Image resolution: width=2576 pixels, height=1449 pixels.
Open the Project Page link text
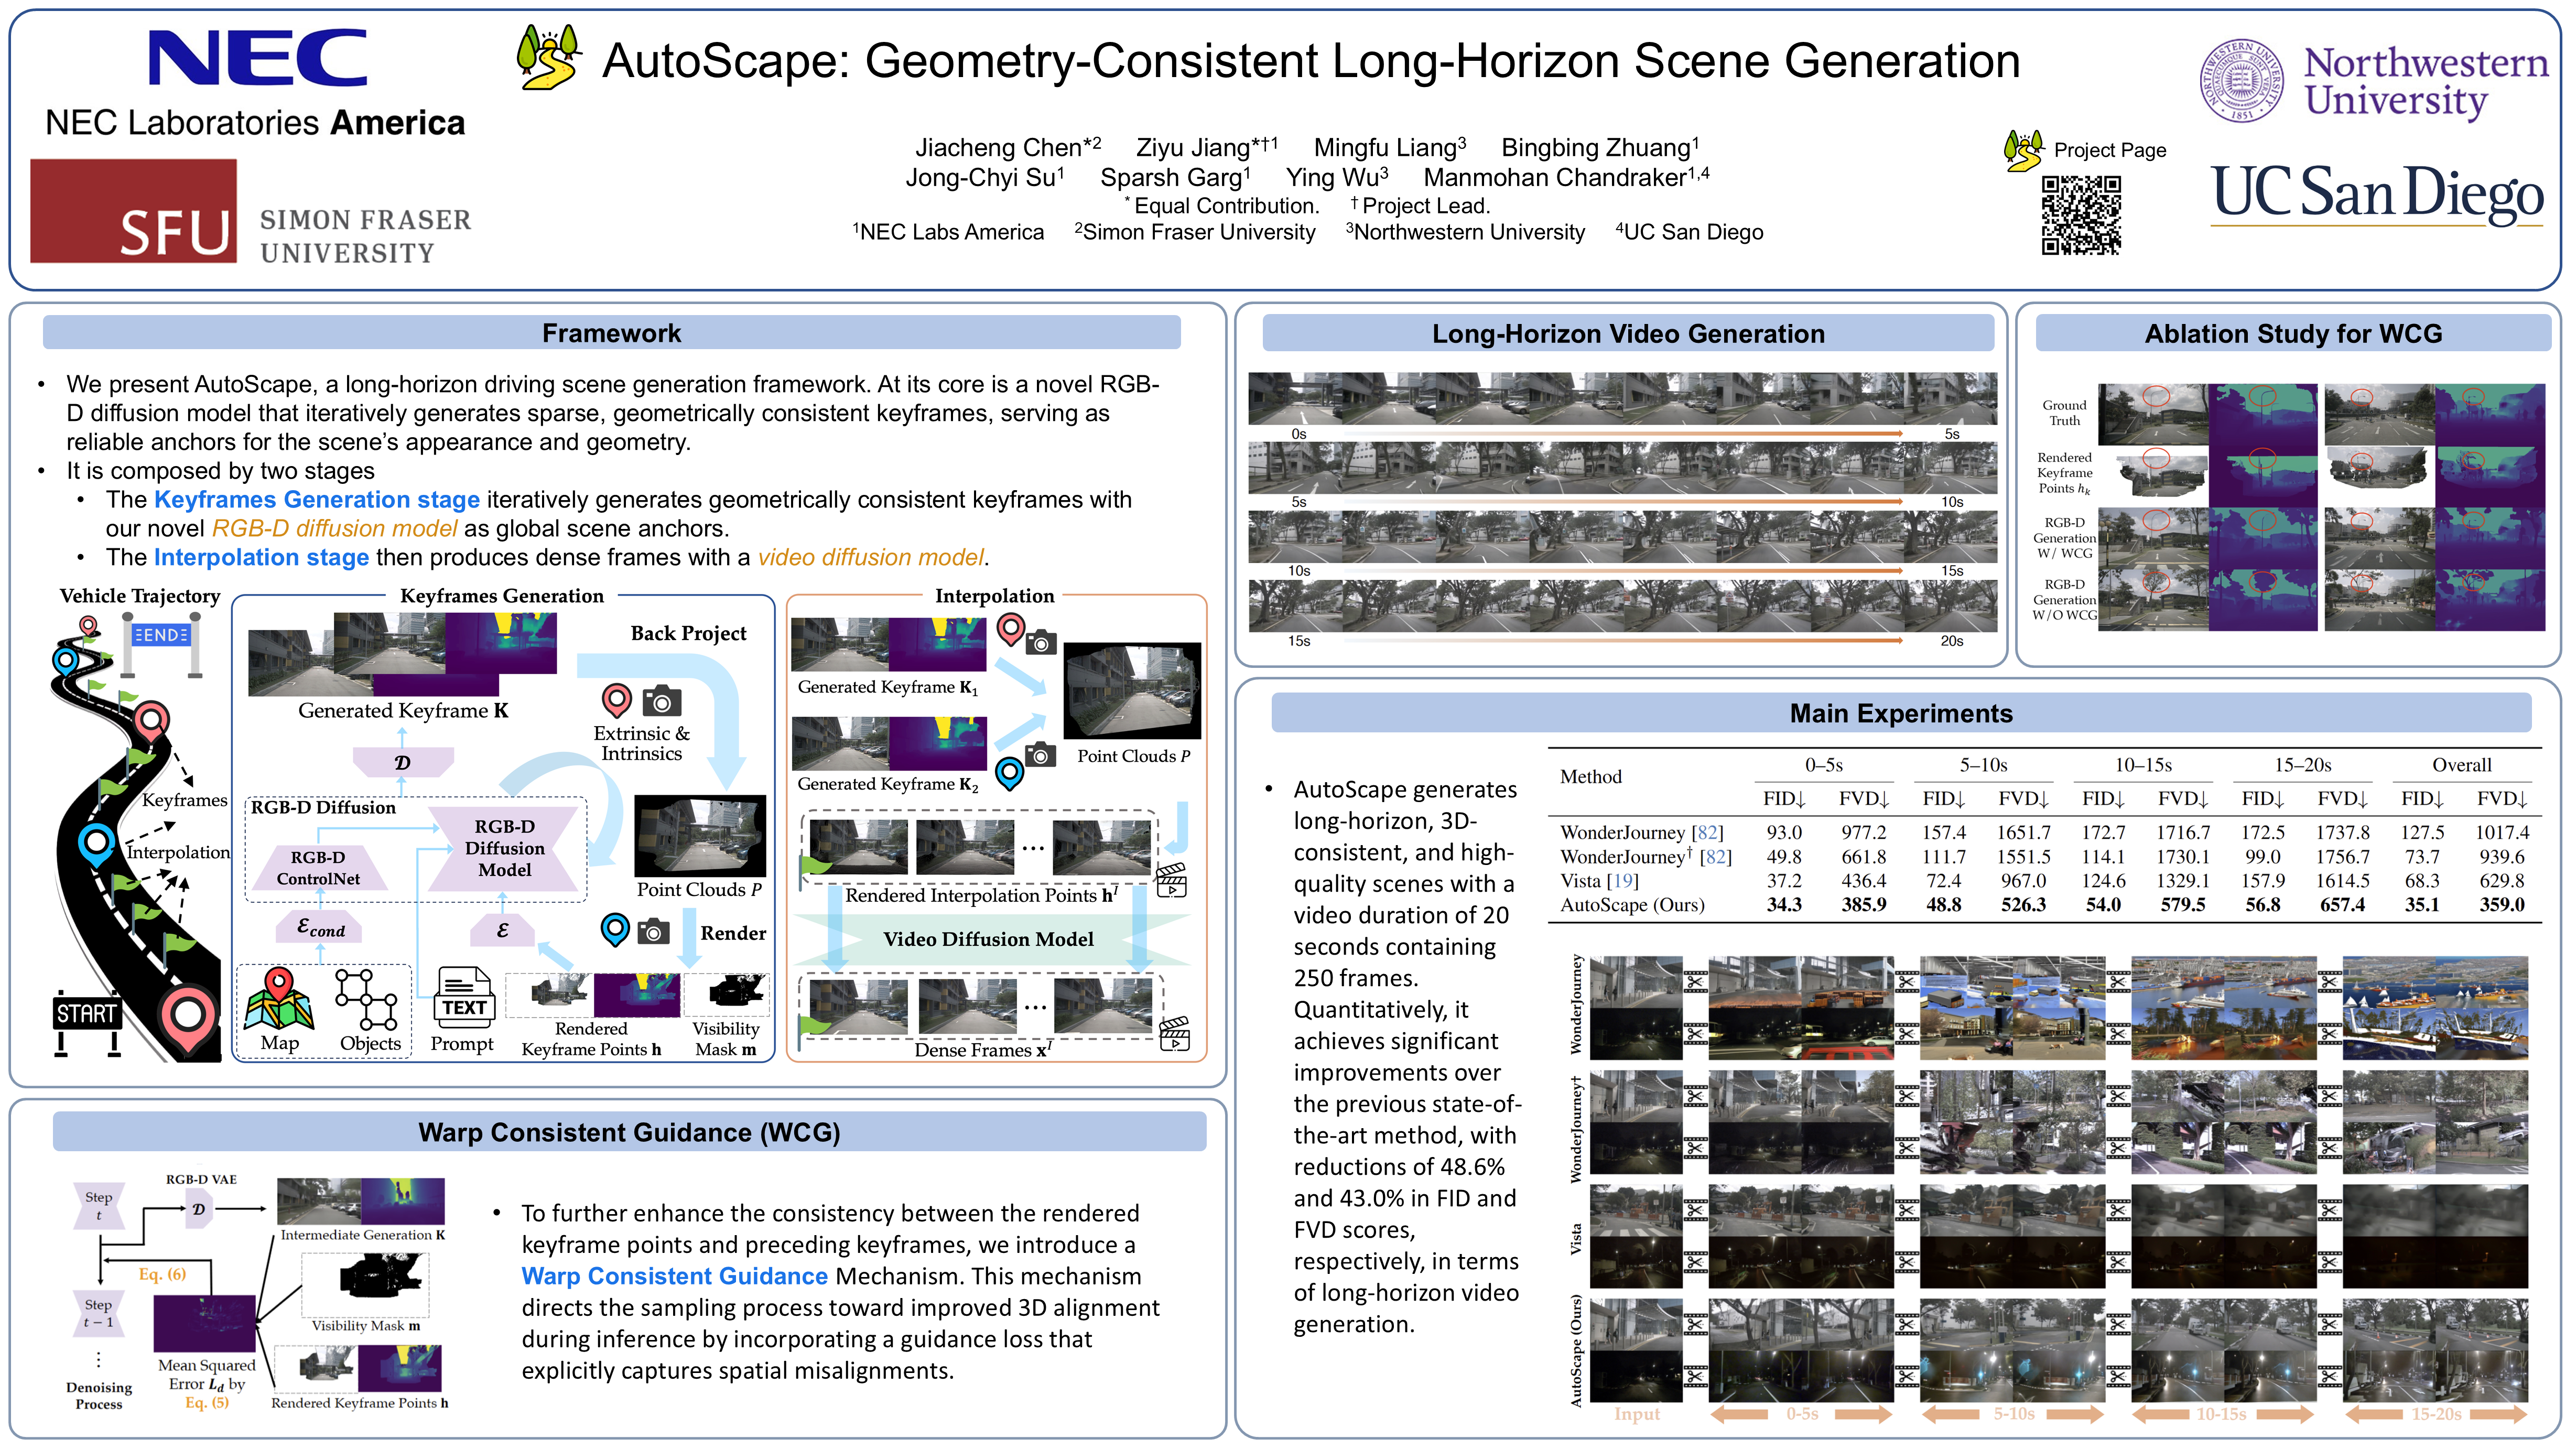tap(2109, 150)
